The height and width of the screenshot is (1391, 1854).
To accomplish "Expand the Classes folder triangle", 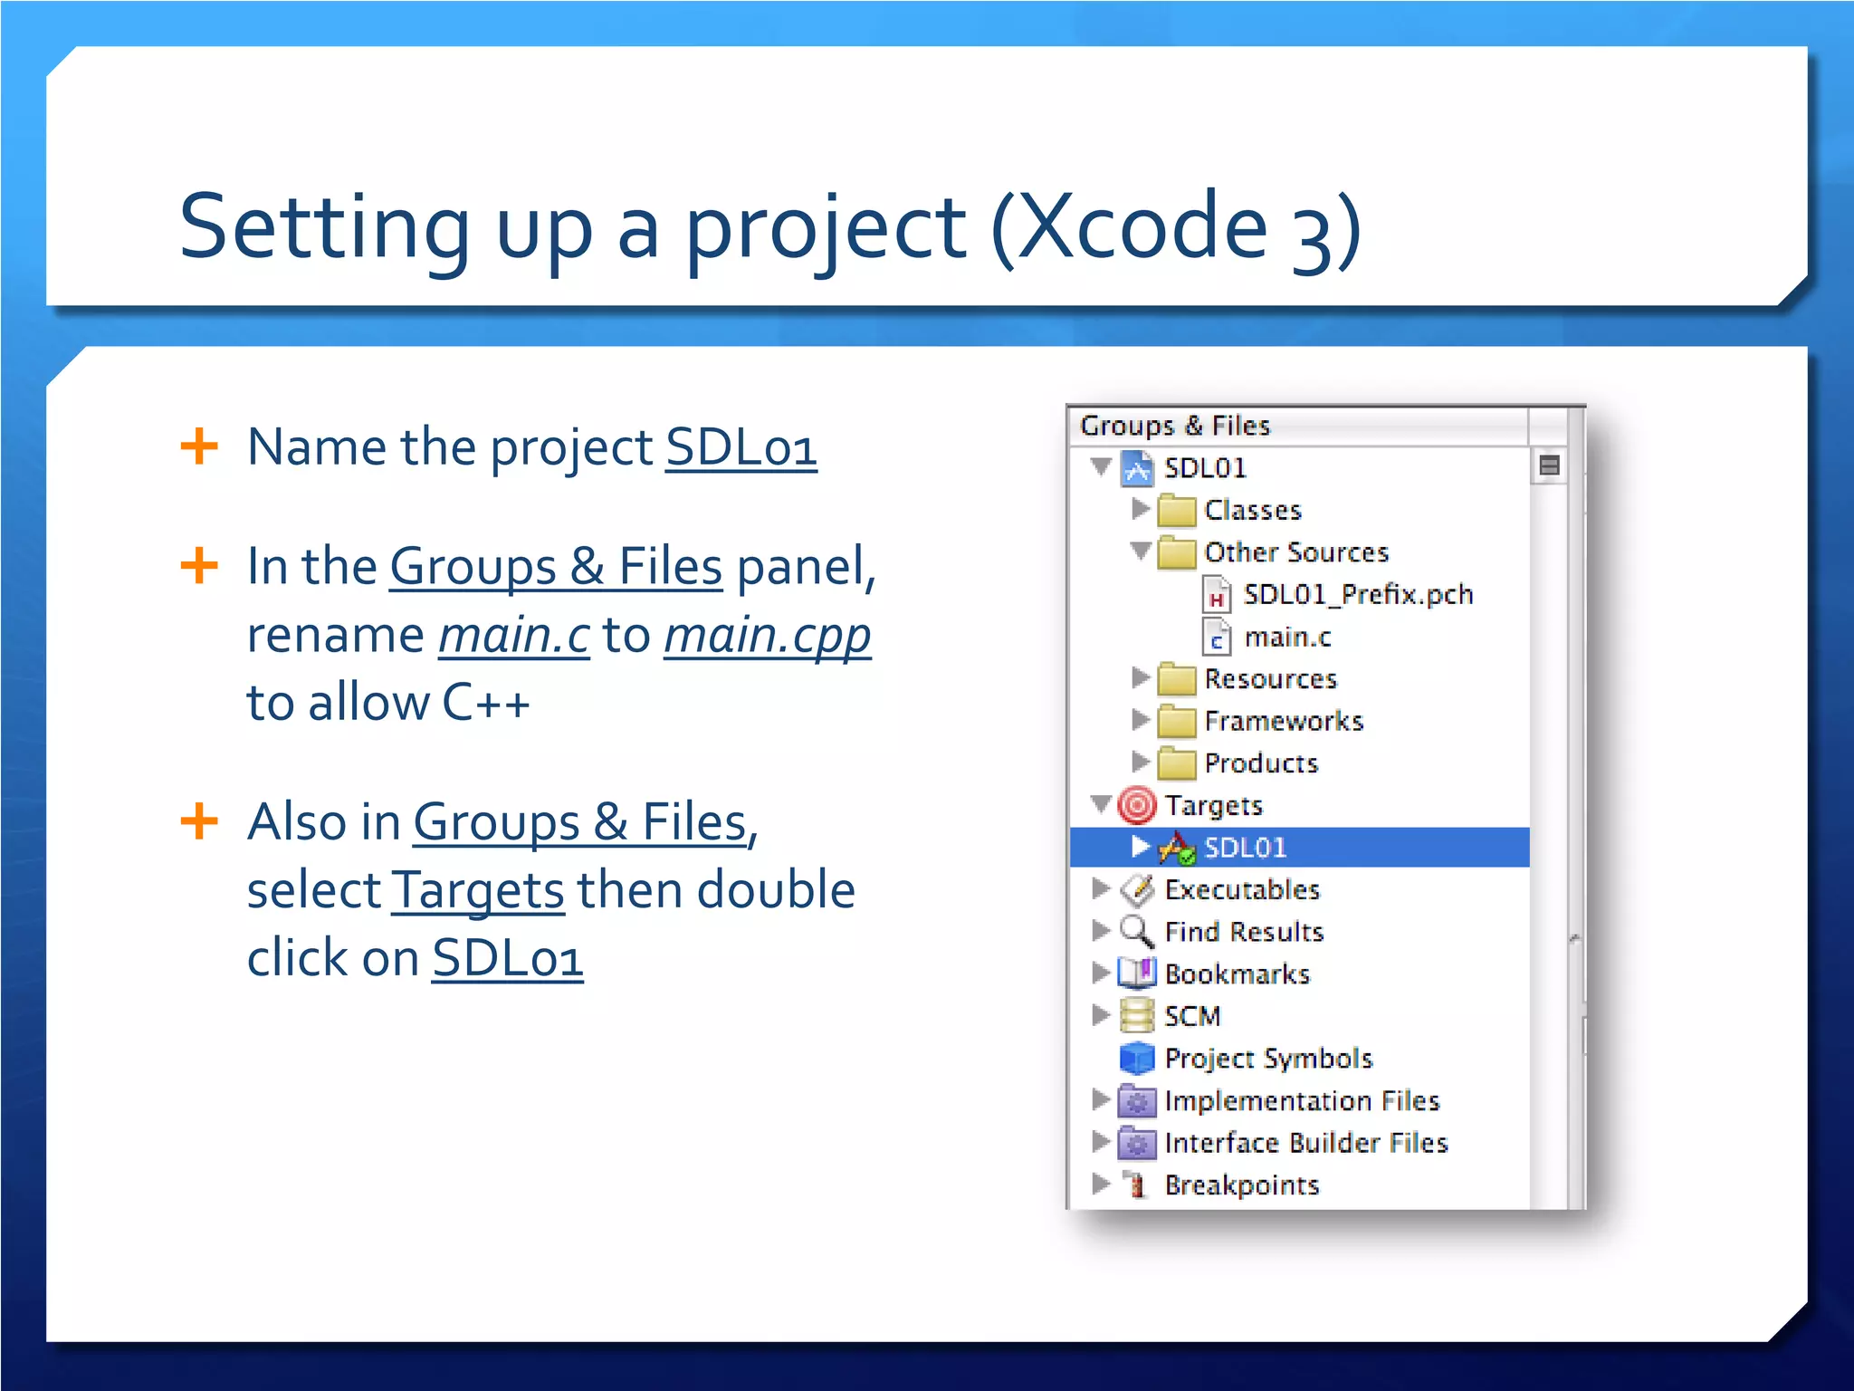I will [x=1141, y=509].
